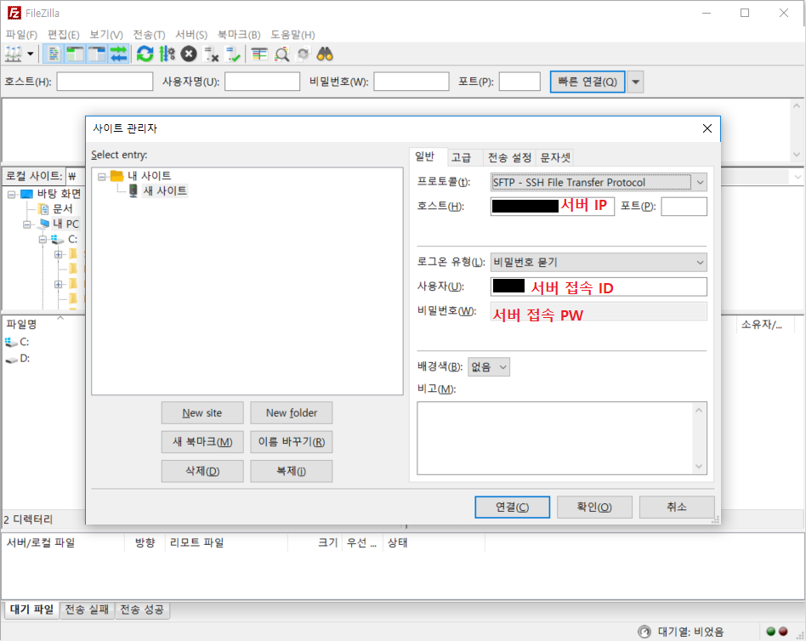806x641 pixels.
Task: Click the 확인(O) button
Action: [x=595, y=508]
